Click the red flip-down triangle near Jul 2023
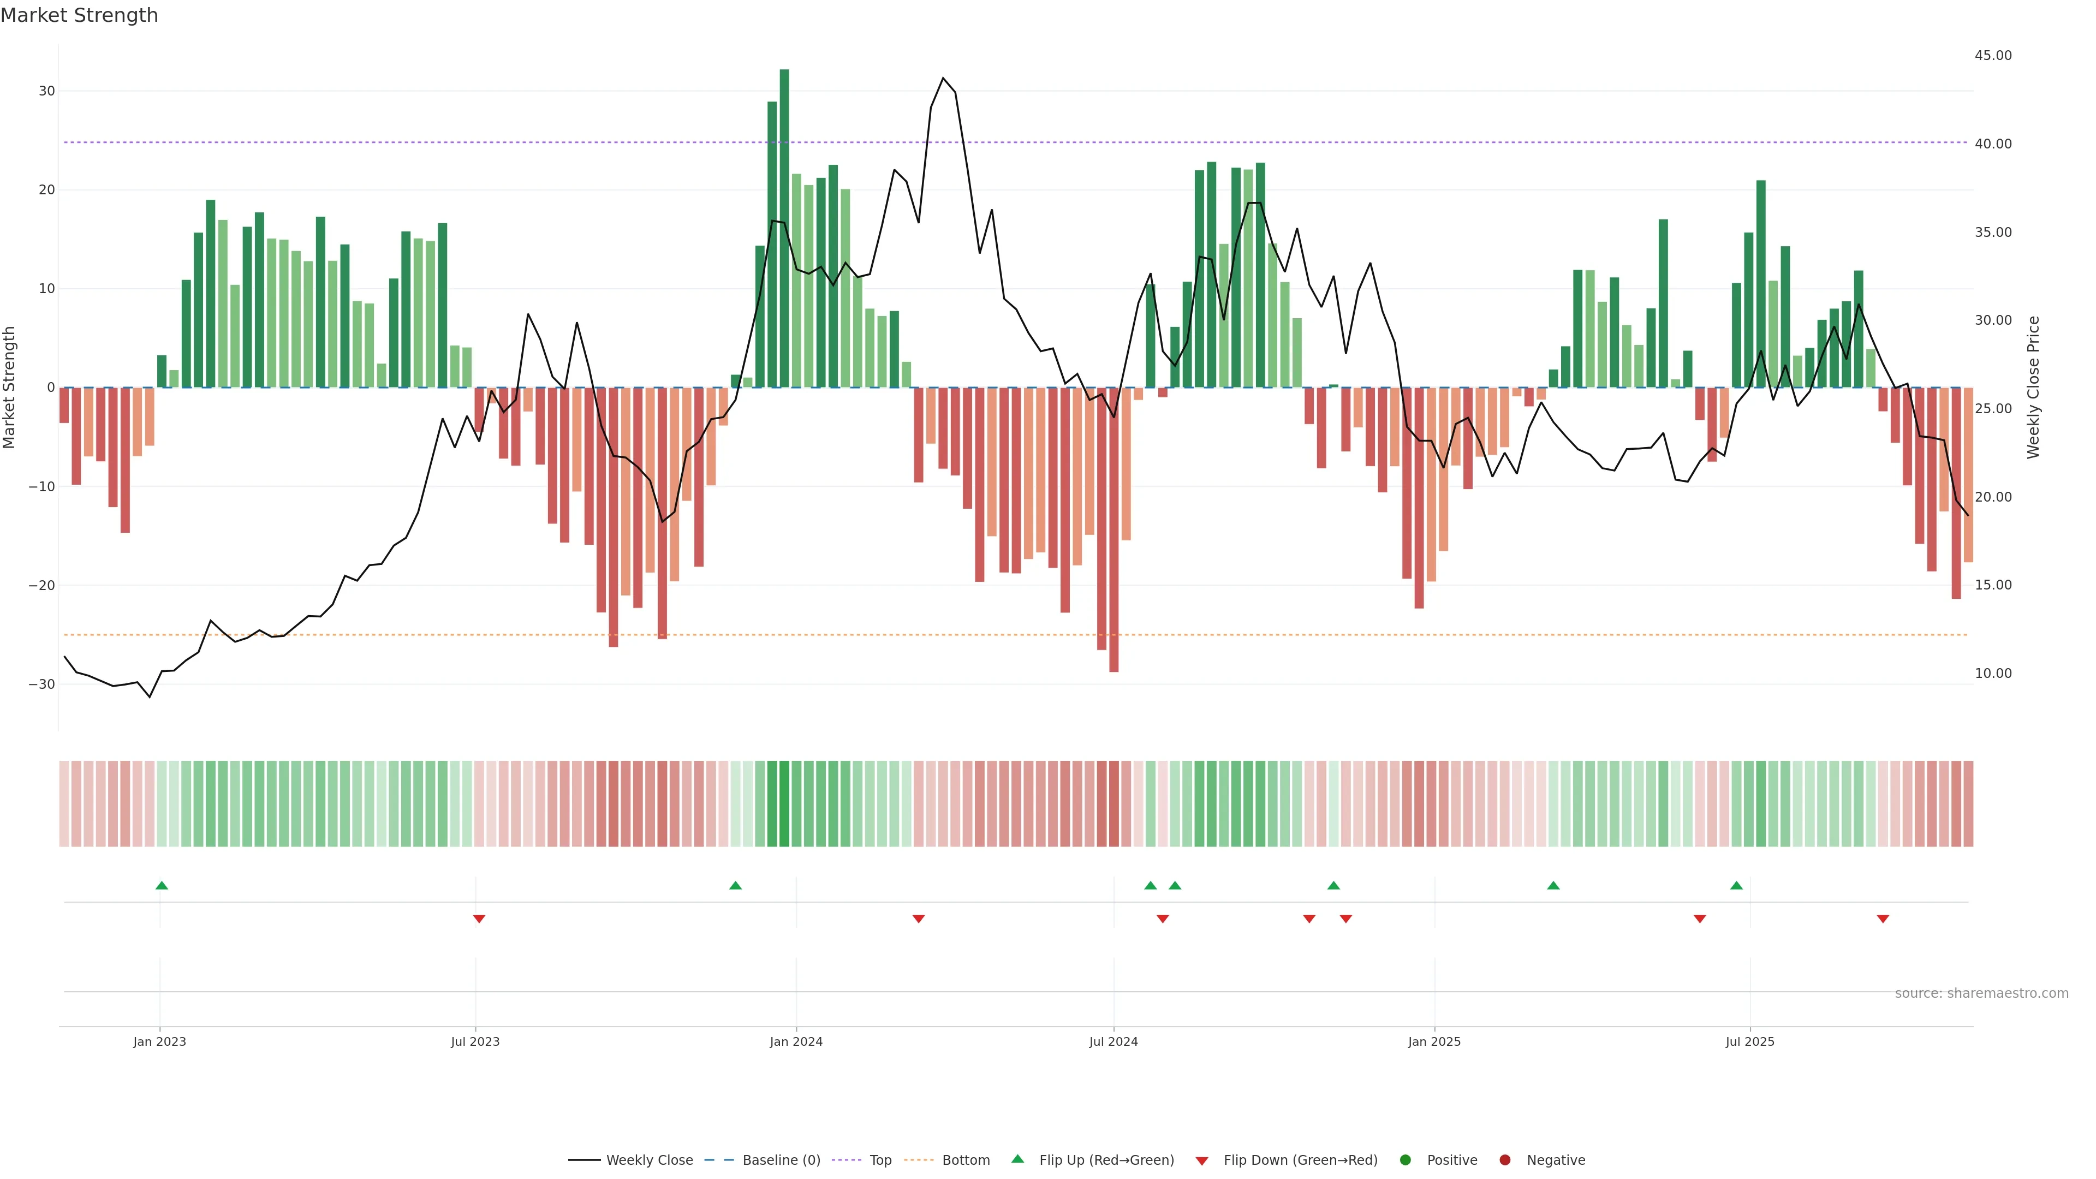 [479, 919]
